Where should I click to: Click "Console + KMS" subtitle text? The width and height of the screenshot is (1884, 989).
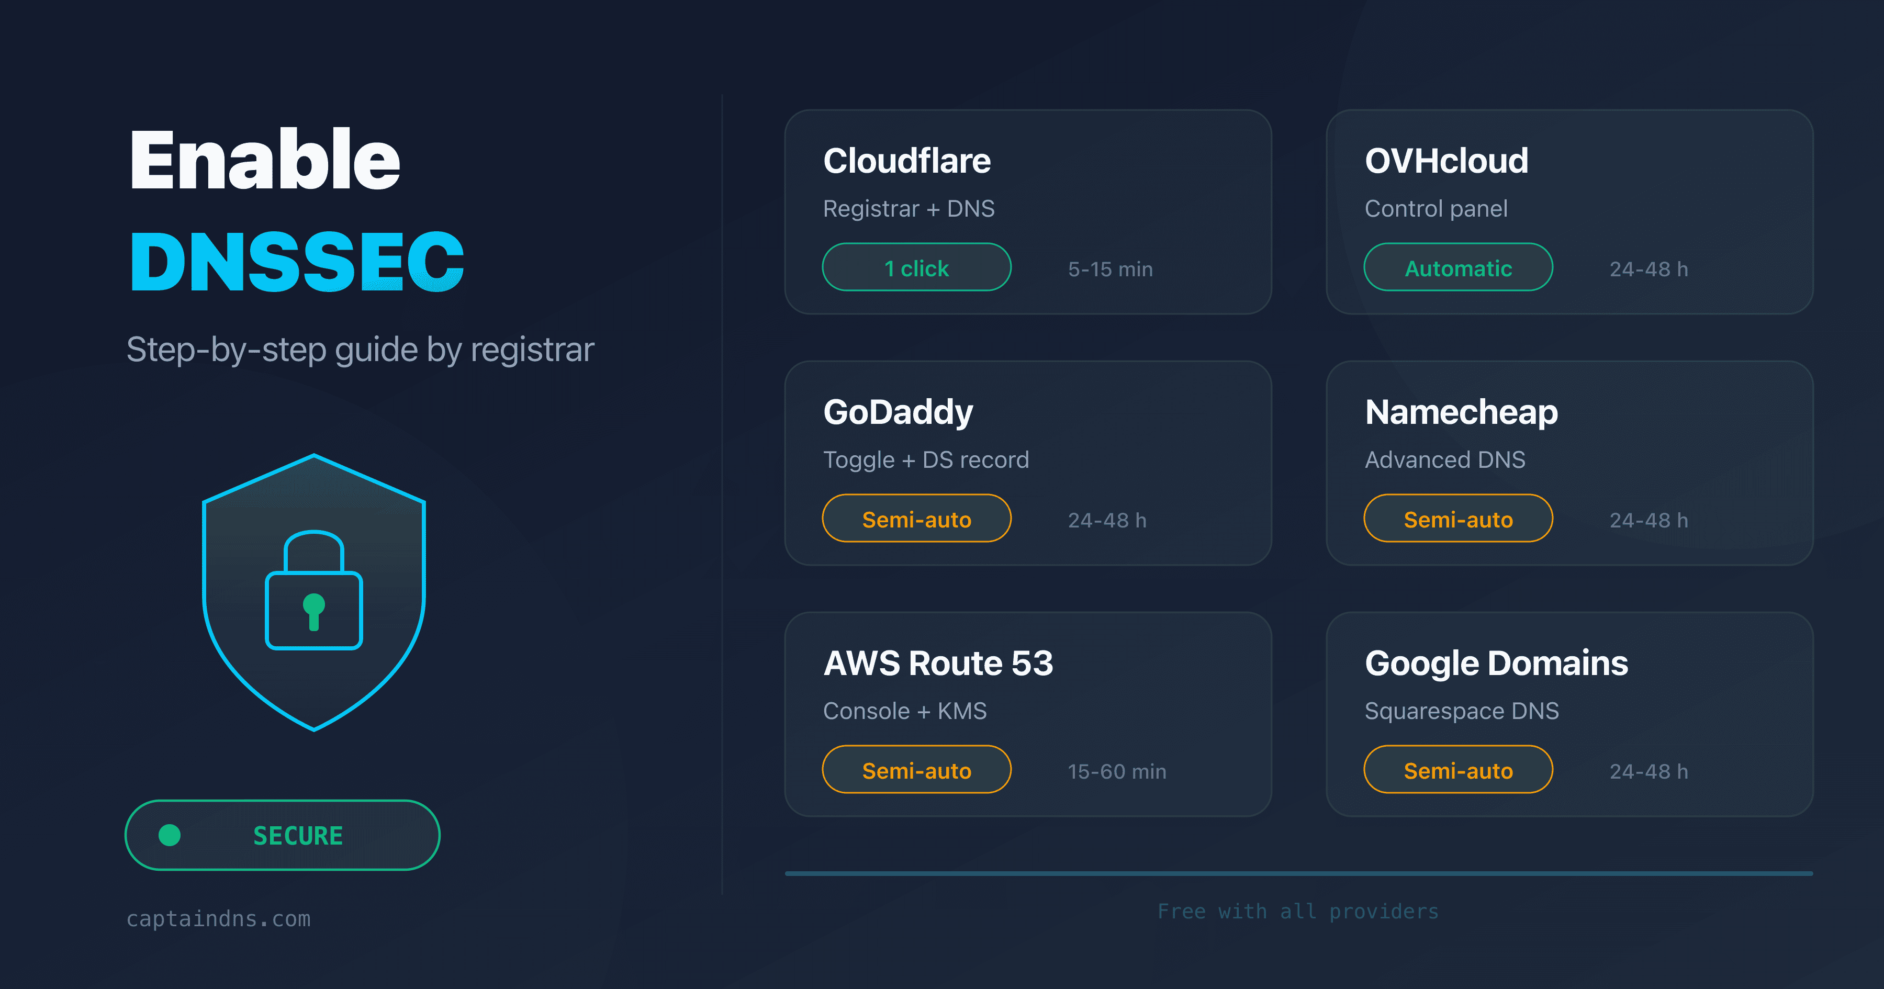905,711
